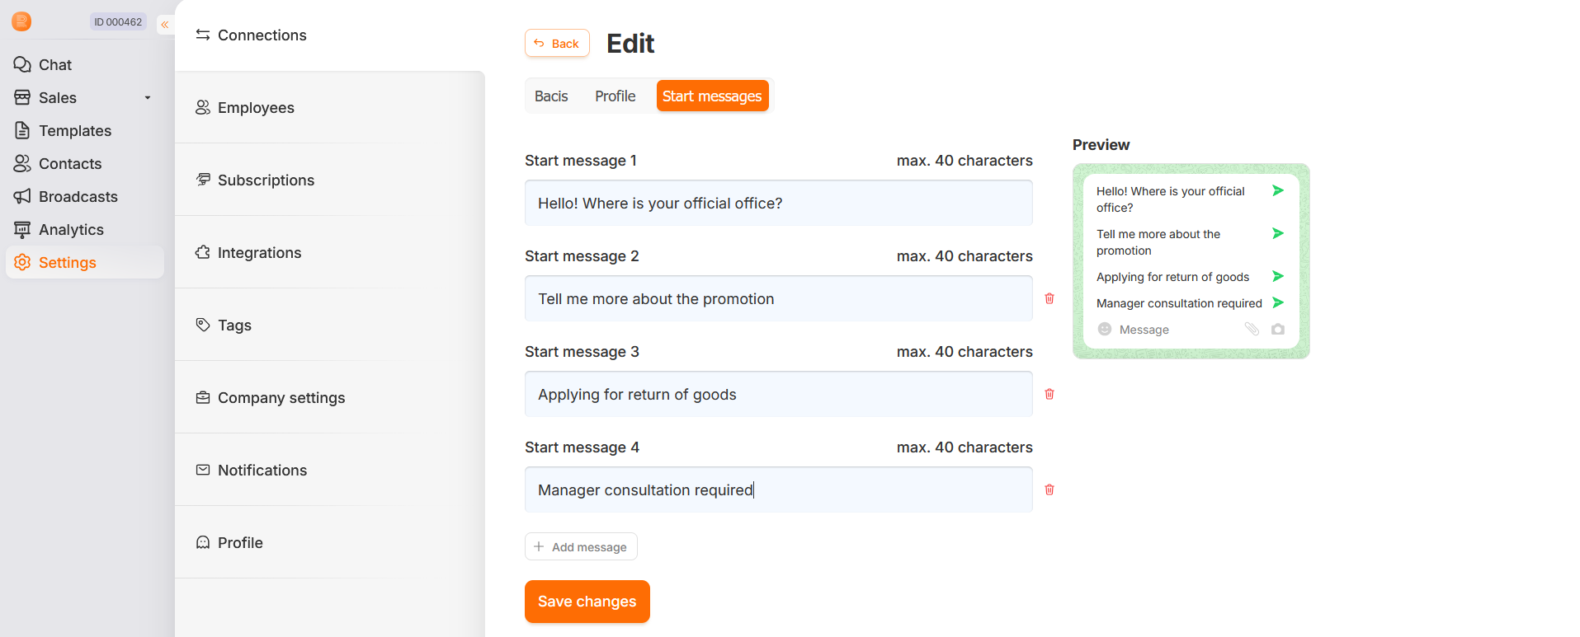Open the Profile tab
1580x637 pixels.
click(615, 96)
